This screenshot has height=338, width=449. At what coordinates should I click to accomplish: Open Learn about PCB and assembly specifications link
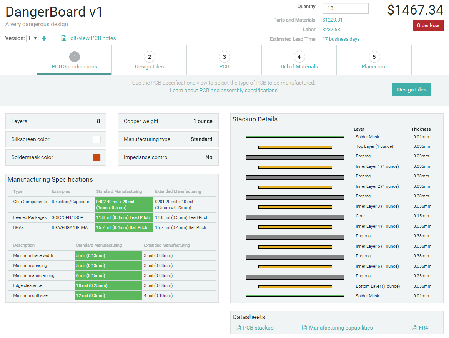(x=224, y=91)
